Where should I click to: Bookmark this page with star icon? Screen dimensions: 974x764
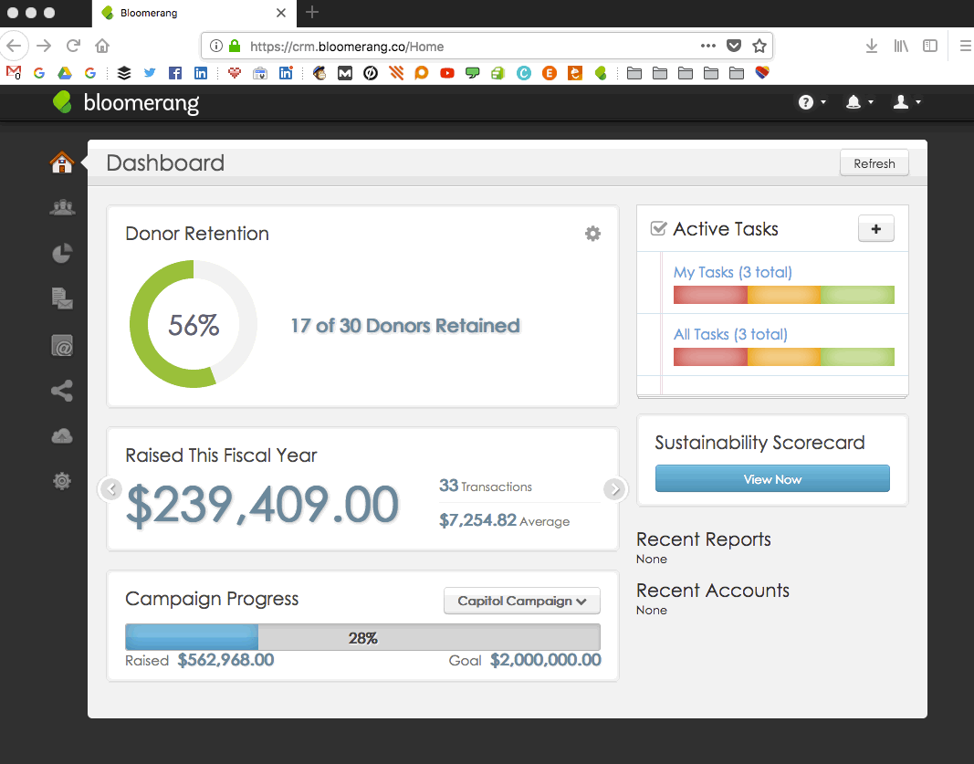pos(759,46)
